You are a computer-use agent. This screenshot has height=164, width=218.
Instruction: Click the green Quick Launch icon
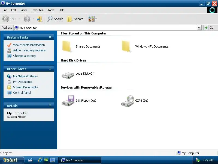click(46, 160)
